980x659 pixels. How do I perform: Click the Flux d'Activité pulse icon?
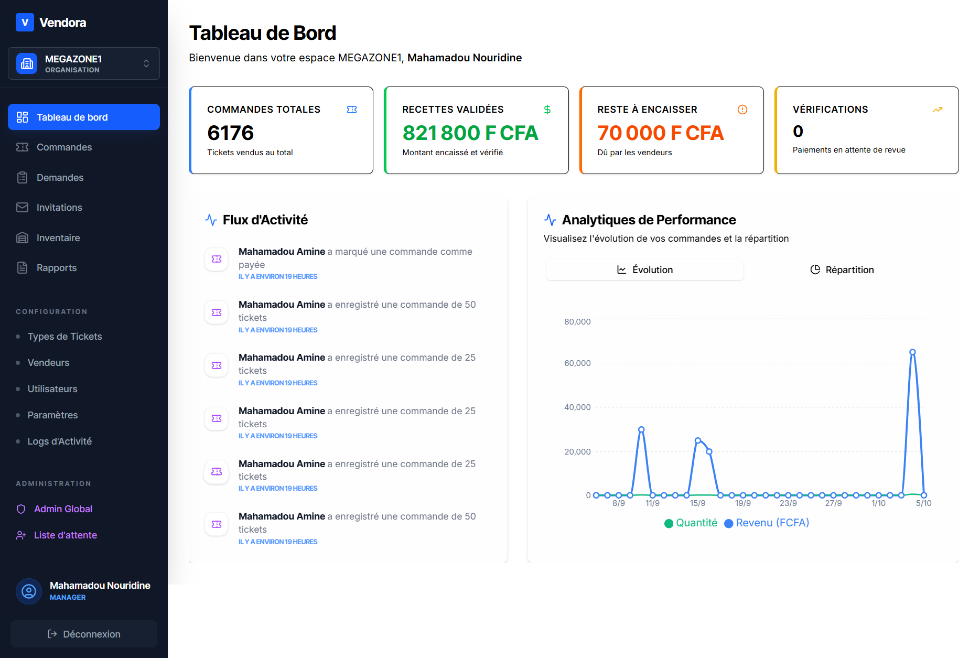click(211, 220)
